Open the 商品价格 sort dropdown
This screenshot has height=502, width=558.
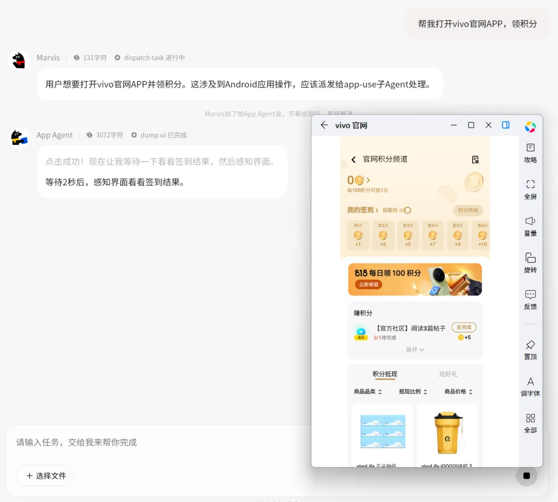point(458,392)
